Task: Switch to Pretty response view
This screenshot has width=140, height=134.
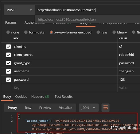Action: click(12, 108)
